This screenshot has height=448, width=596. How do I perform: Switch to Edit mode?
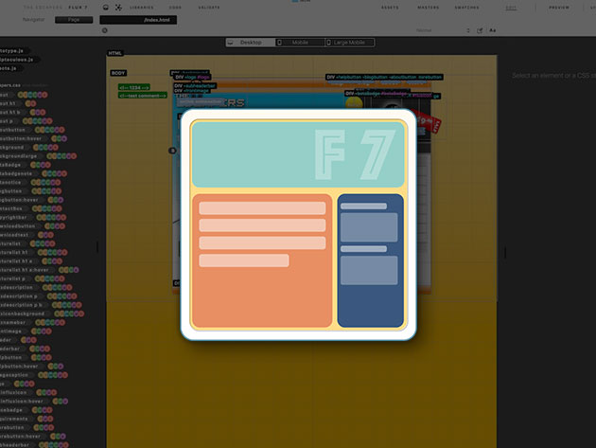click(511, 8)
